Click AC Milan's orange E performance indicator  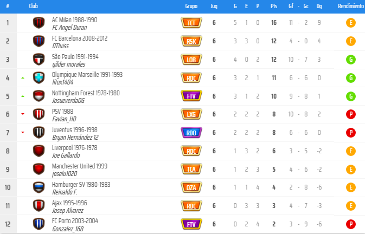(x=351, y=23)
